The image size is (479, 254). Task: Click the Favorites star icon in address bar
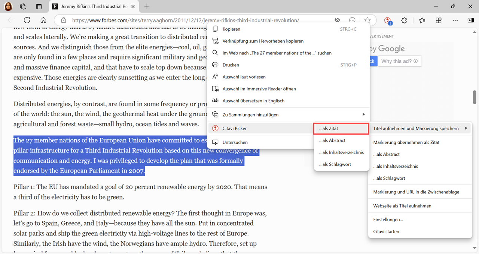tap(367, 21)
